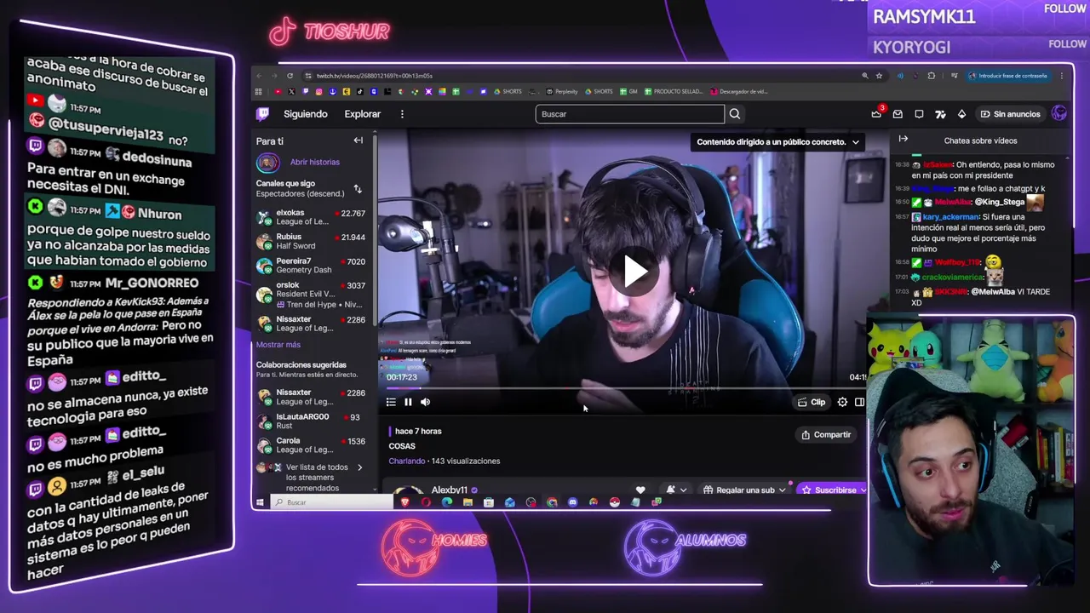Click the heart follow icon for Alexby11
Image resolution: width=1090 pixels, height=613 pixels.
640,490
